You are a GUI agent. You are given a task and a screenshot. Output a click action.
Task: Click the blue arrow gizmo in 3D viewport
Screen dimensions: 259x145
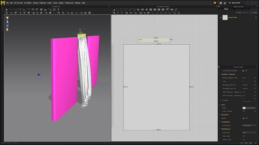pos(39,75)
